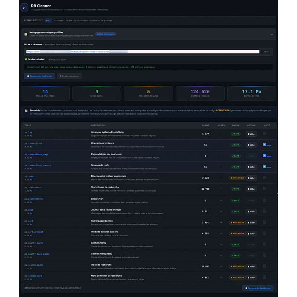The image size is (297, 297).
Task: Collapse the Nettoyage automatique quotidien panel
Action: (272, 34)
